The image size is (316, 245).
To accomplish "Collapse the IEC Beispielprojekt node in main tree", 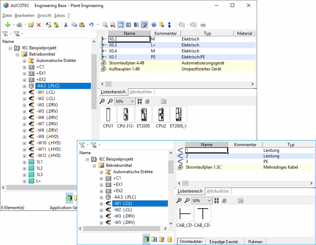I will coord(10,48).
